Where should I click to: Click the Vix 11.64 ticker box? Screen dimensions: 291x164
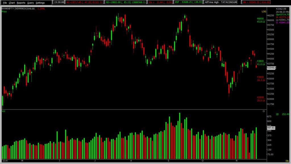[160, 2]
